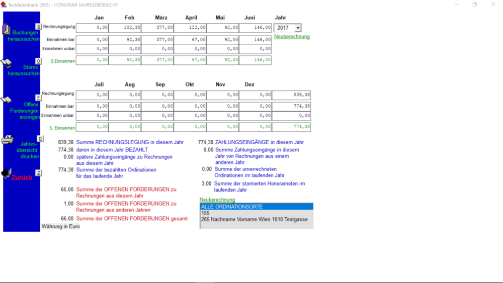The width and height of the screenshot is (503, 283).
Task: Click the small O shortcut button
Action: [39, 61]
